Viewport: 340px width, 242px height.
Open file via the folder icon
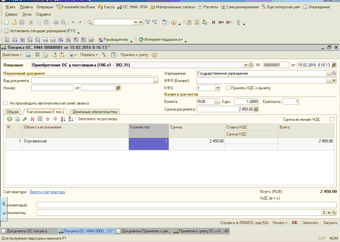point(14,22)
